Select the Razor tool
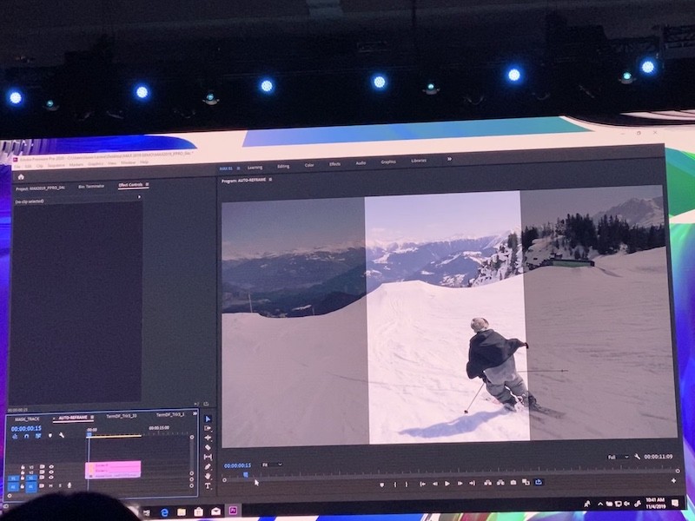This screenshot has width=695, height=521. point(208,447)
